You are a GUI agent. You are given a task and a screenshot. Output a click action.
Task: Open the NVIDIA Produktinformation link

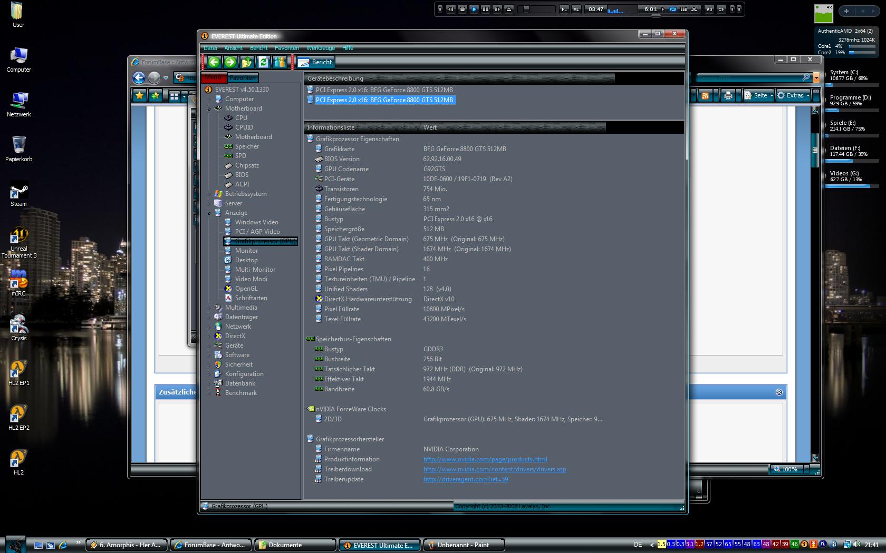coord(485,459)
